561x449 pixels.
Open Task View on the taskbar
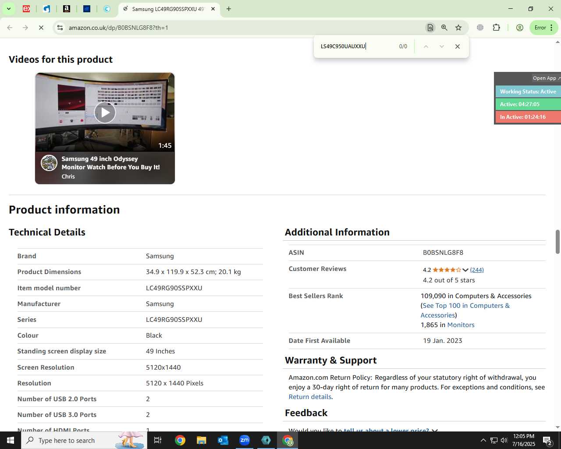(158, 440)
